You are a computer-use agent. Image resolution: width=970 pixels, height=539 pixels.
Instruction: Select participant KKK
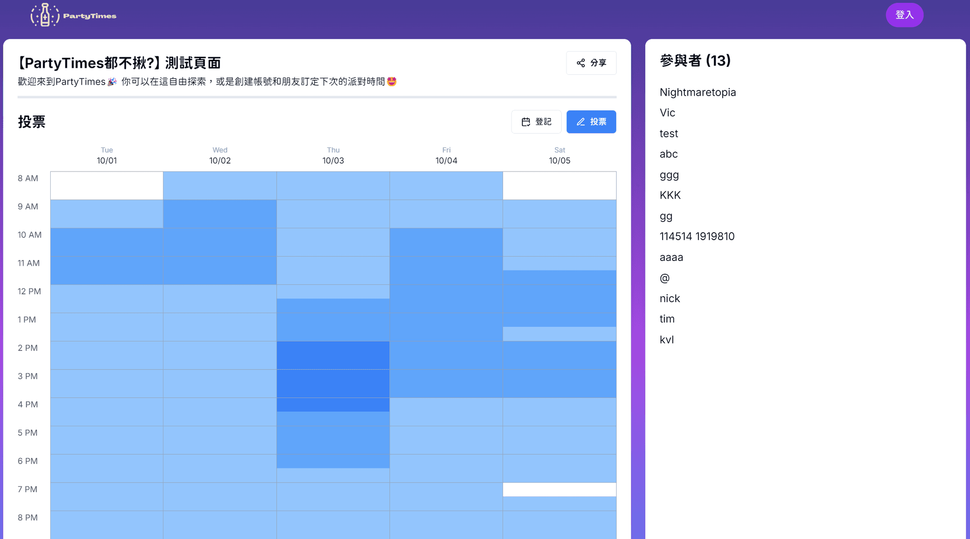coord(670,195)
